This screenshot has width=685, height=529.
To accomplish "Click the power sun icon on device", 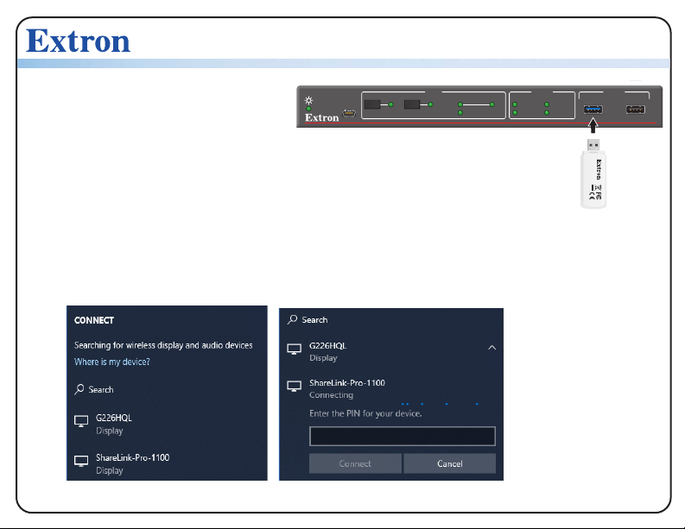I will 308,100.
